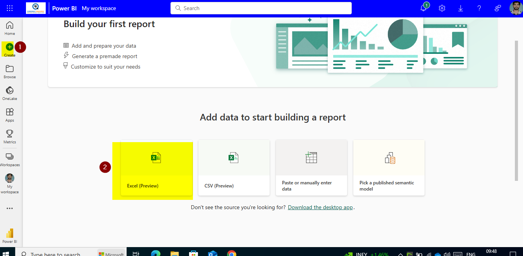Open the downloads menu in the header
The width and height of the screenshot is (523, 256).
coord(460,8)
